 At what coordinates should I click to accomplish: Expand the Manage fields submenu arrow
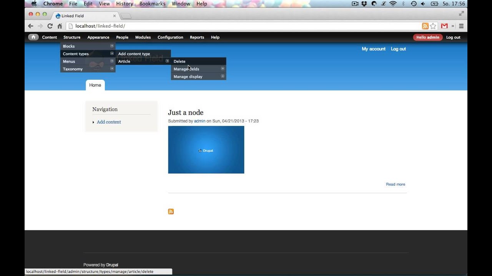click(x=223, y=69)
